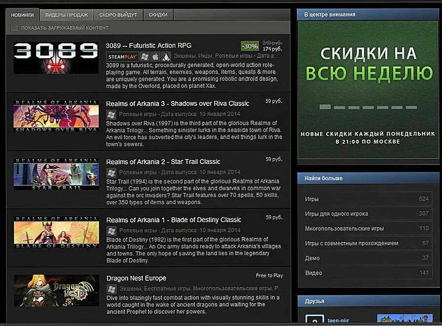Enable 'Показать загружаемый контент' checkbox

[x=14, y=28]
